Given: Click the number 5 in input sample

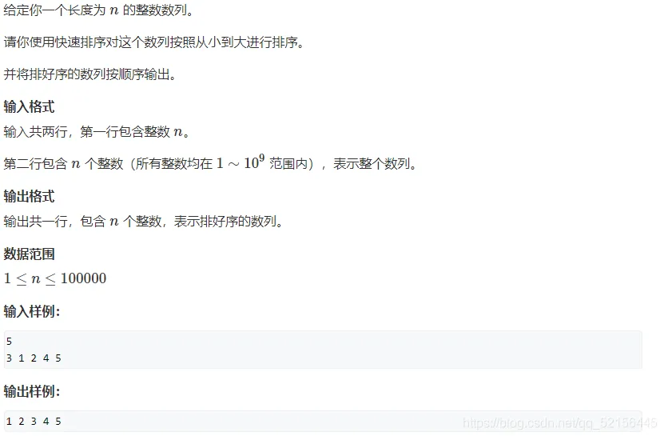Looking at the screenshot, I should coord(10,342).
